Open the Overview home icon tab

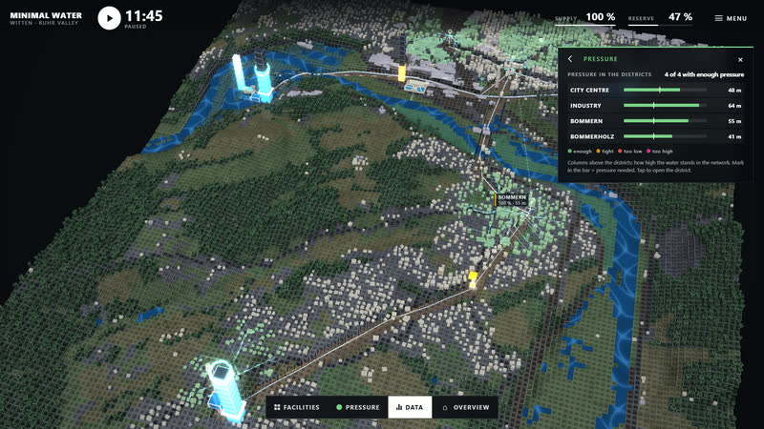pyautogui.click(x=445, y=408)
